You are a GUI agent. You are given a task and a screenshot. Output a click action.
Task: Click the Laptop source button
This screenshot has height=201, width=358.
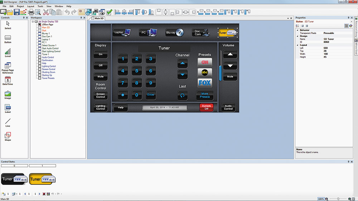point(122,32)
